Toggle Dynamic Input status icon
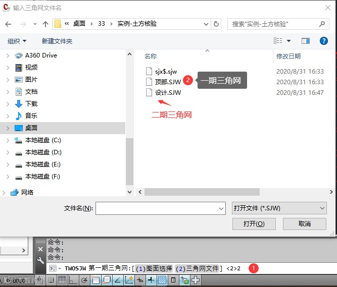This screenshot has width=337, height=287. pyautogui.click(x=140, y=280)
